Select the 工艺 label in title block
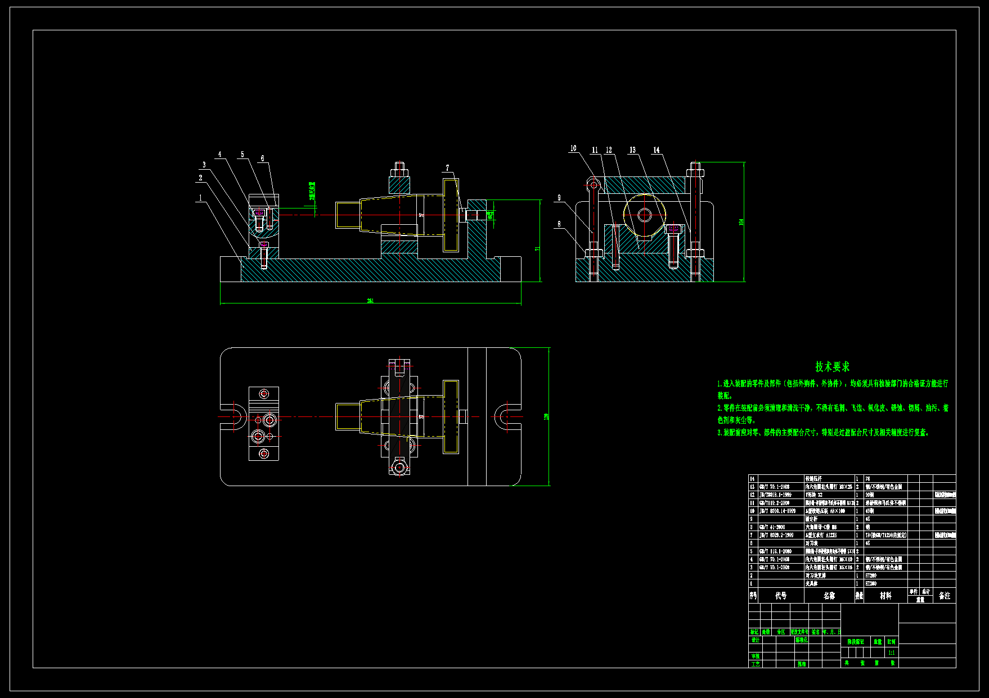Image resolution: width=989 pixels, height=698 pixels. [755, 664]
